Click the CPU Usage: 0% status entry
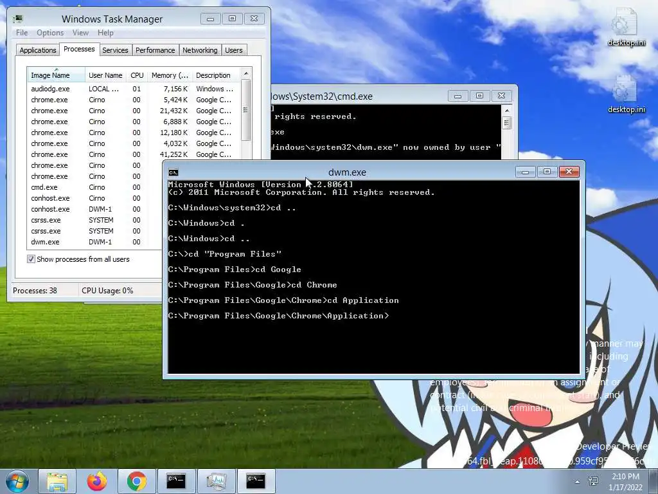Image resolution: width=658 pixels, height=494 pixels. click(x=107, y=290)
